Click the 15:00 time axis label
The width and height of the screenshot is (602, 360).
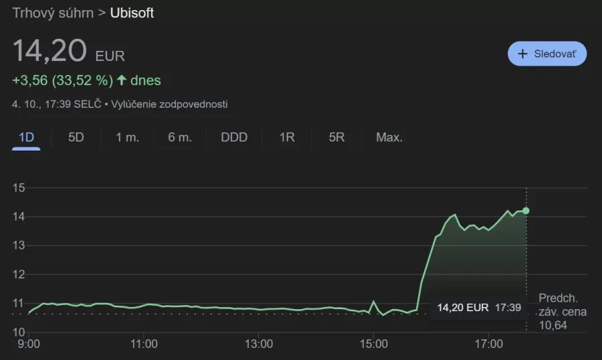coord(373,343)
